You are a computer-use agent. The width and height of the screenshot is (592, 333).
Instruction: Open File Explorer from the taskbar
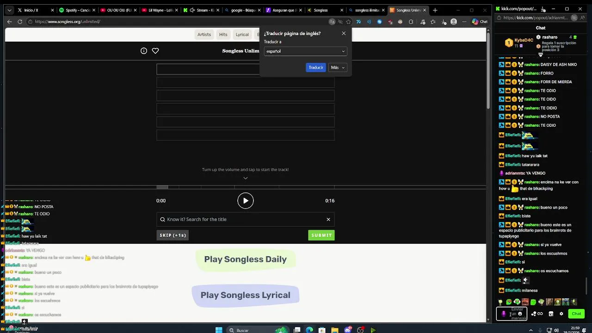334,330
